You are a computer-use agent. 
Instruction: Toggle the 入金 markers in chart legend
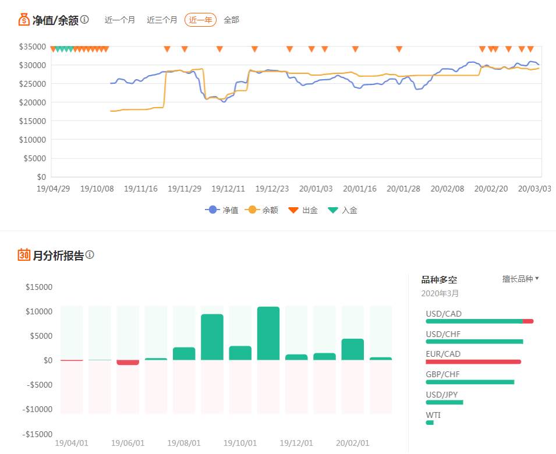coord(342,210)
